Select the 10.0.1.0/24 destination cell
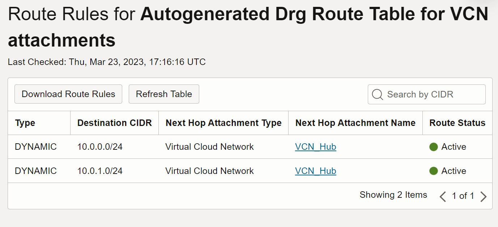The height and width of the screenshot is (227, 498). 100,171
